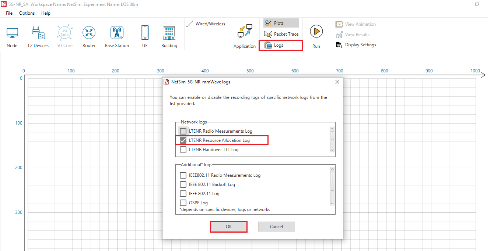Image resolution: width=501 pixels, height=251 pixels.
Task: Click the dialog title 'NetSim-5G_NR_mmWave logs'
Action: click(201, 82)
